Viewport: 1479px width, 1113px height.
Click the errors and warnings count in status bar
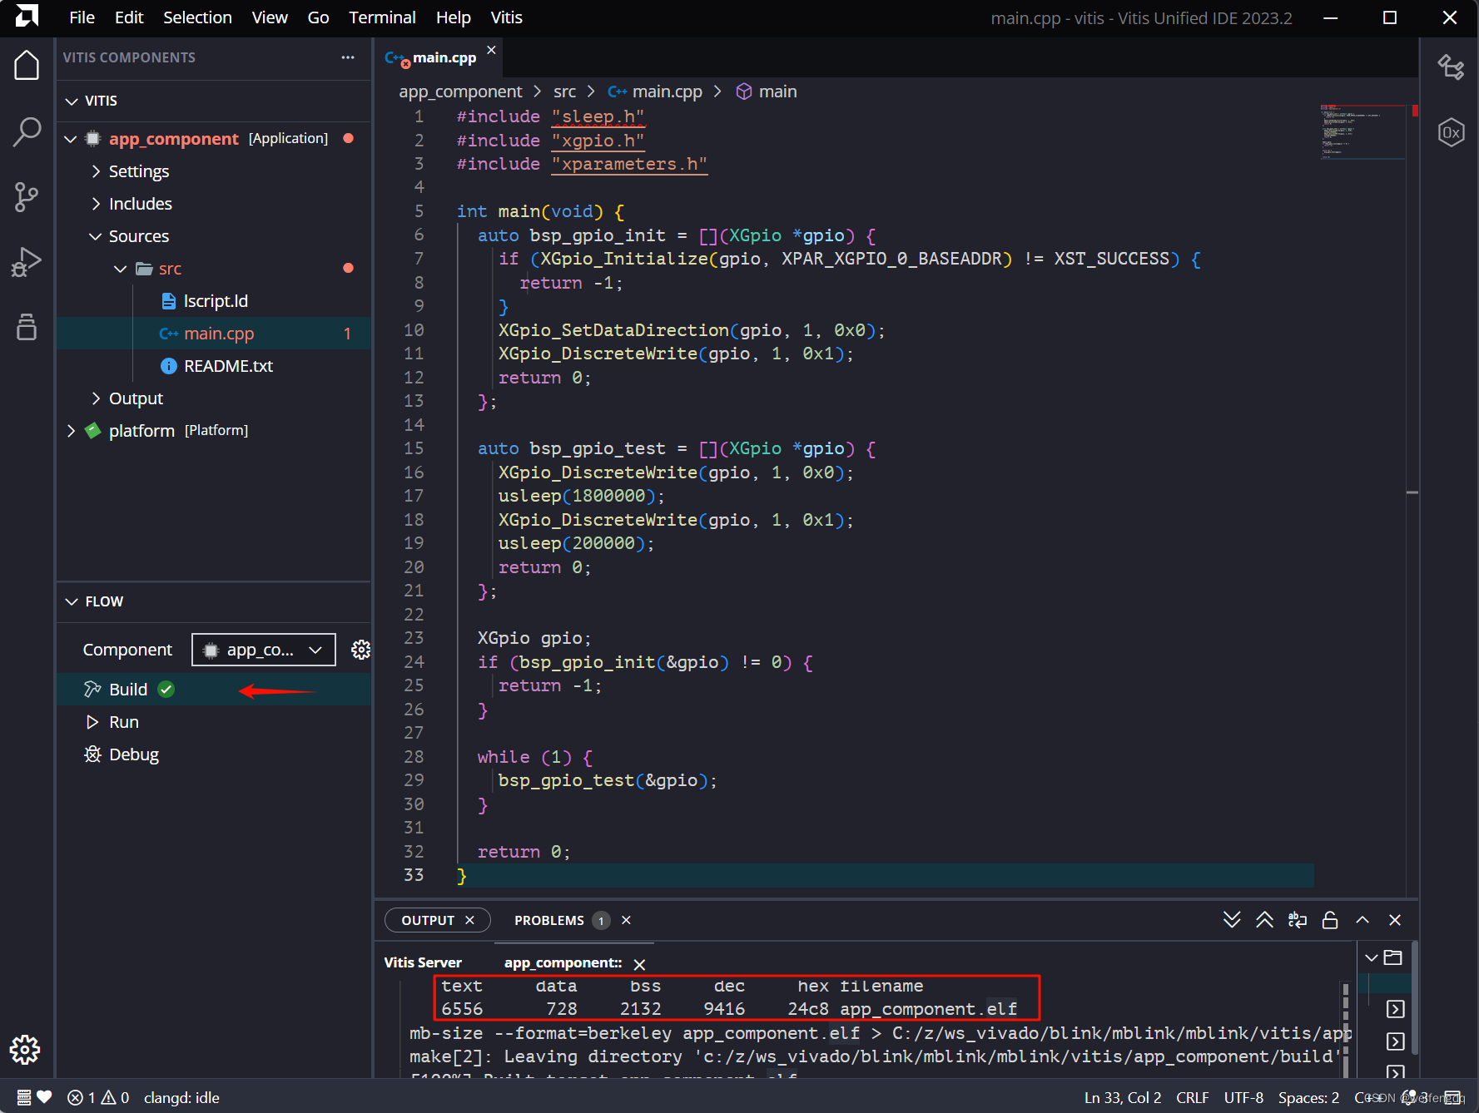coord(98,1097)
